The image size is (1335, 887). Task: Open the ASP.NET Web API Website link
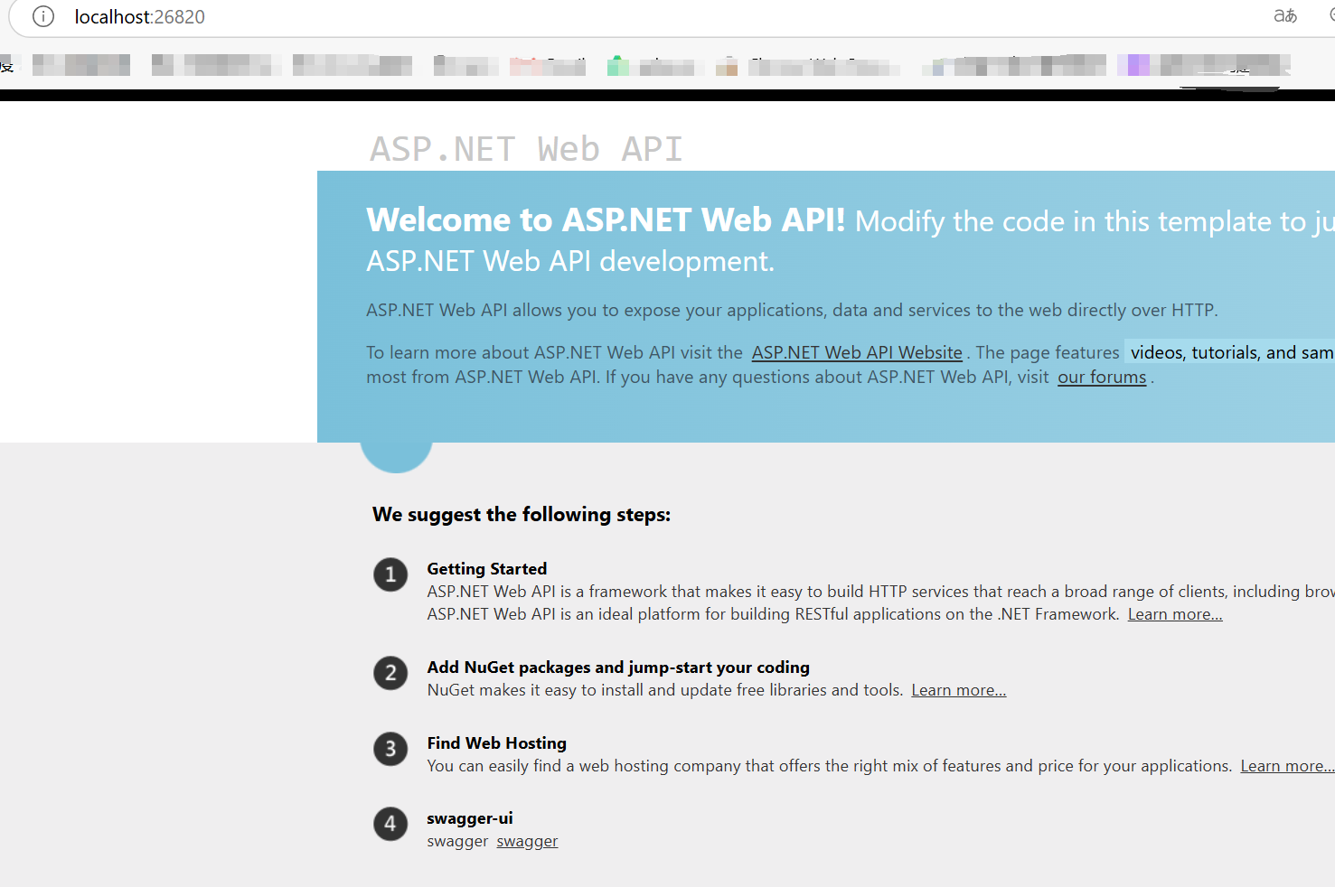coord(857,352)
